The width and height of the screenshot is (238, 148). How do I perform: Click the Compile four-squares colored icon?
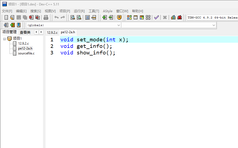tap(129, 17)
